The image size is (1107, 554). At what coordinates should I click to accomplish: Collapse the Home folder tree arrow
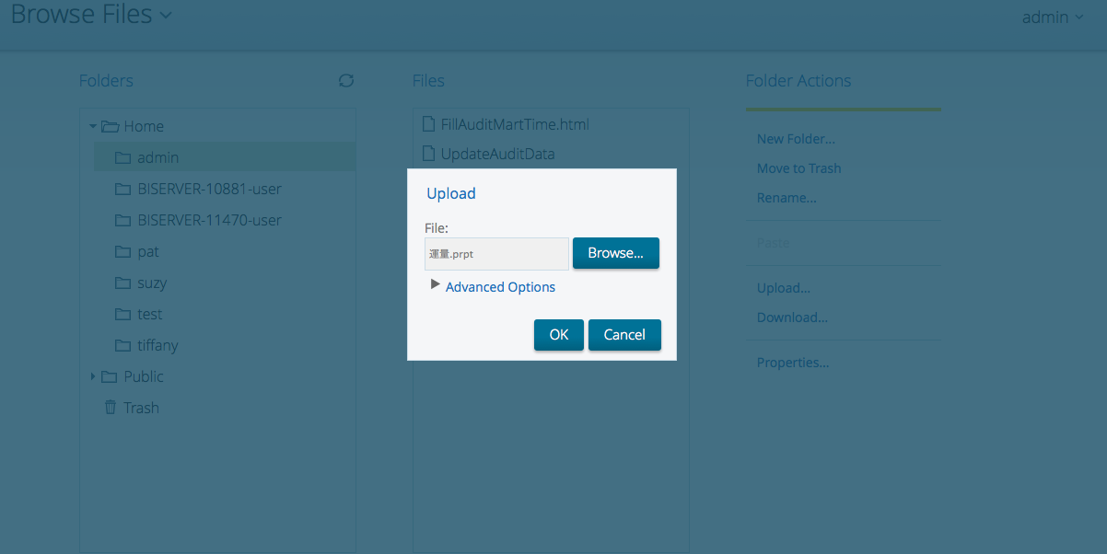tap(93, 127)
